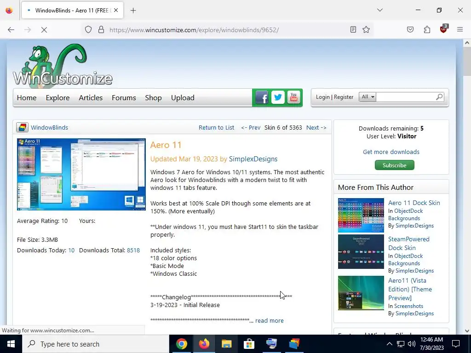Click Downloads Total count 8518

133,251
